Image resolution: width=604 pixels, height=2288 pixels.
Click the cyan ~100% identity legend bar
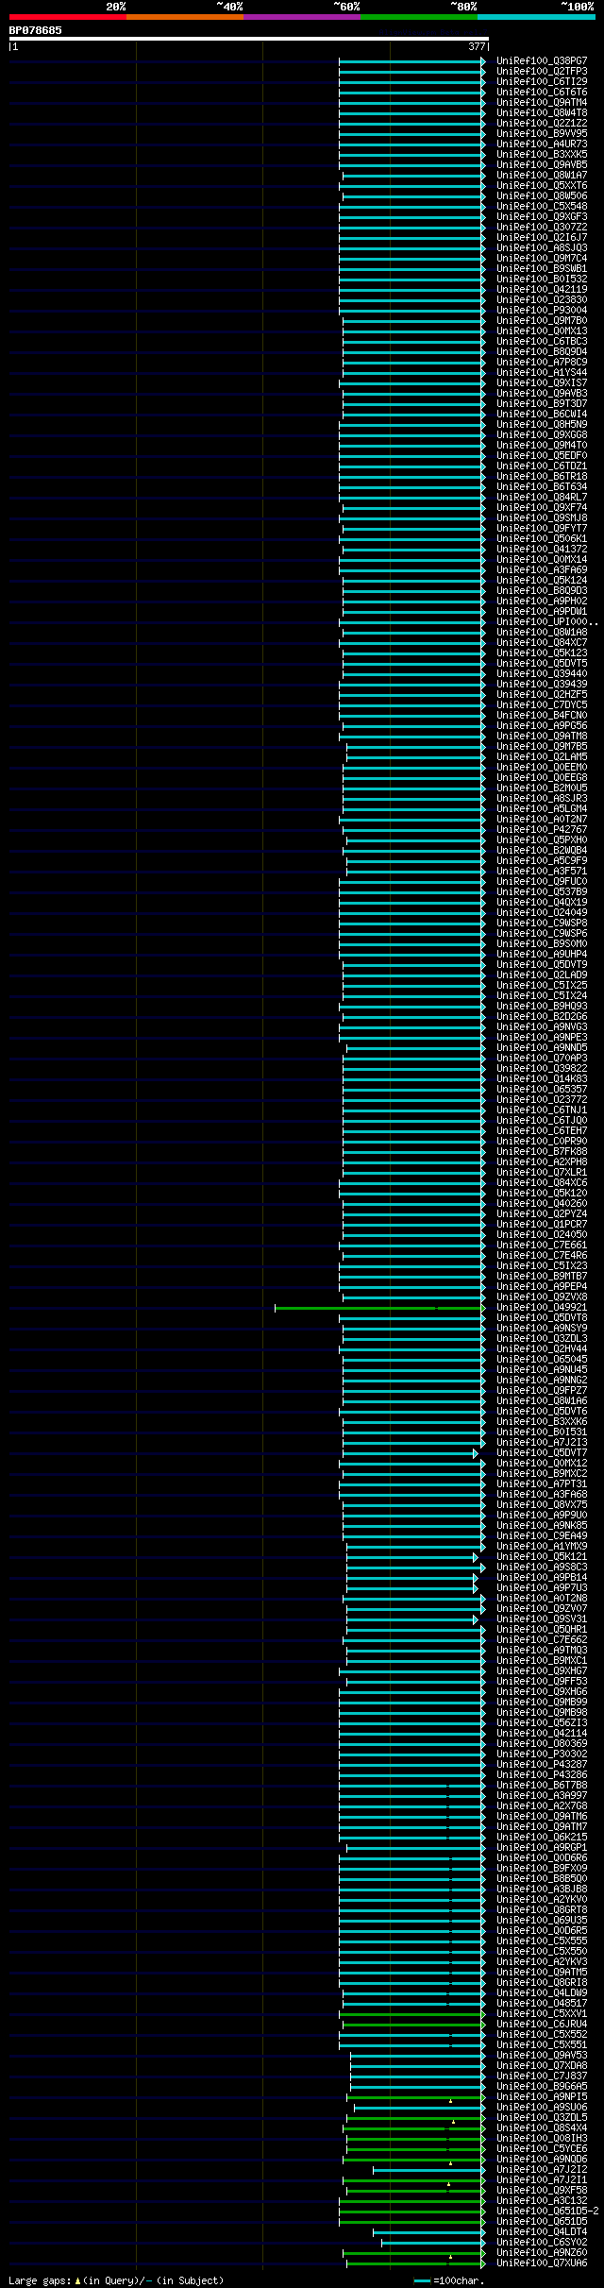click(536, 17)
